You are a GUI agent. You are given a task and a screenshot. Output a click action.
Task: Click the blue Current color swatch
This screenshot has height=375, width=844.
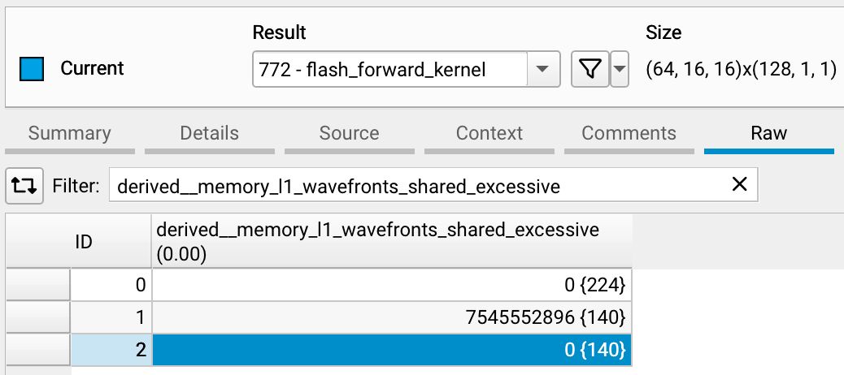31,70
